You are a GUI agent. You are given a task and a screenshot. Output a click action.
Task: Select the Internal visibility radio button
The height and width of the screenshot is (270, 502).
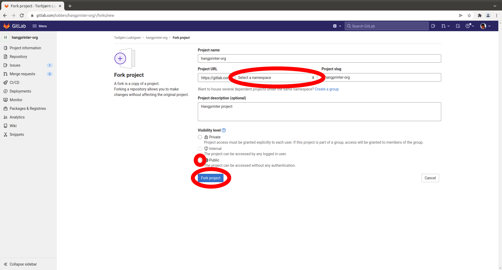tap(200, 149)
